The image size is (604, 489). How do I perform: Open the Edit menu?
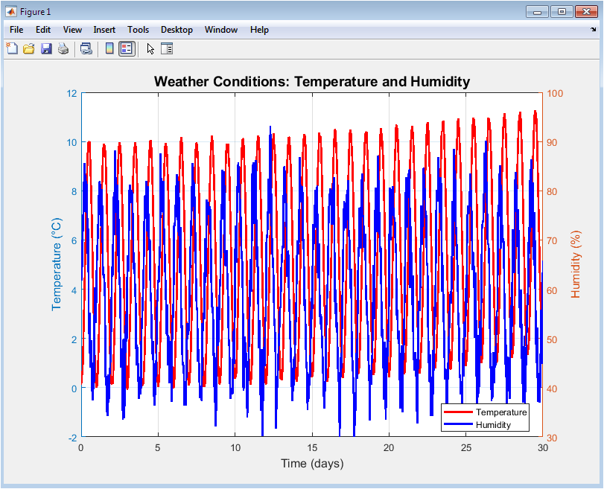click(x=43, y=30)
